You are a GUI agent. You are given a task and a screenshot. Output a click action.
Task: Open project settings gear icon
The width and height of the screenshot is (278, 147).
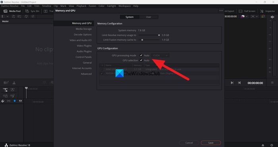tap(272, 145)
